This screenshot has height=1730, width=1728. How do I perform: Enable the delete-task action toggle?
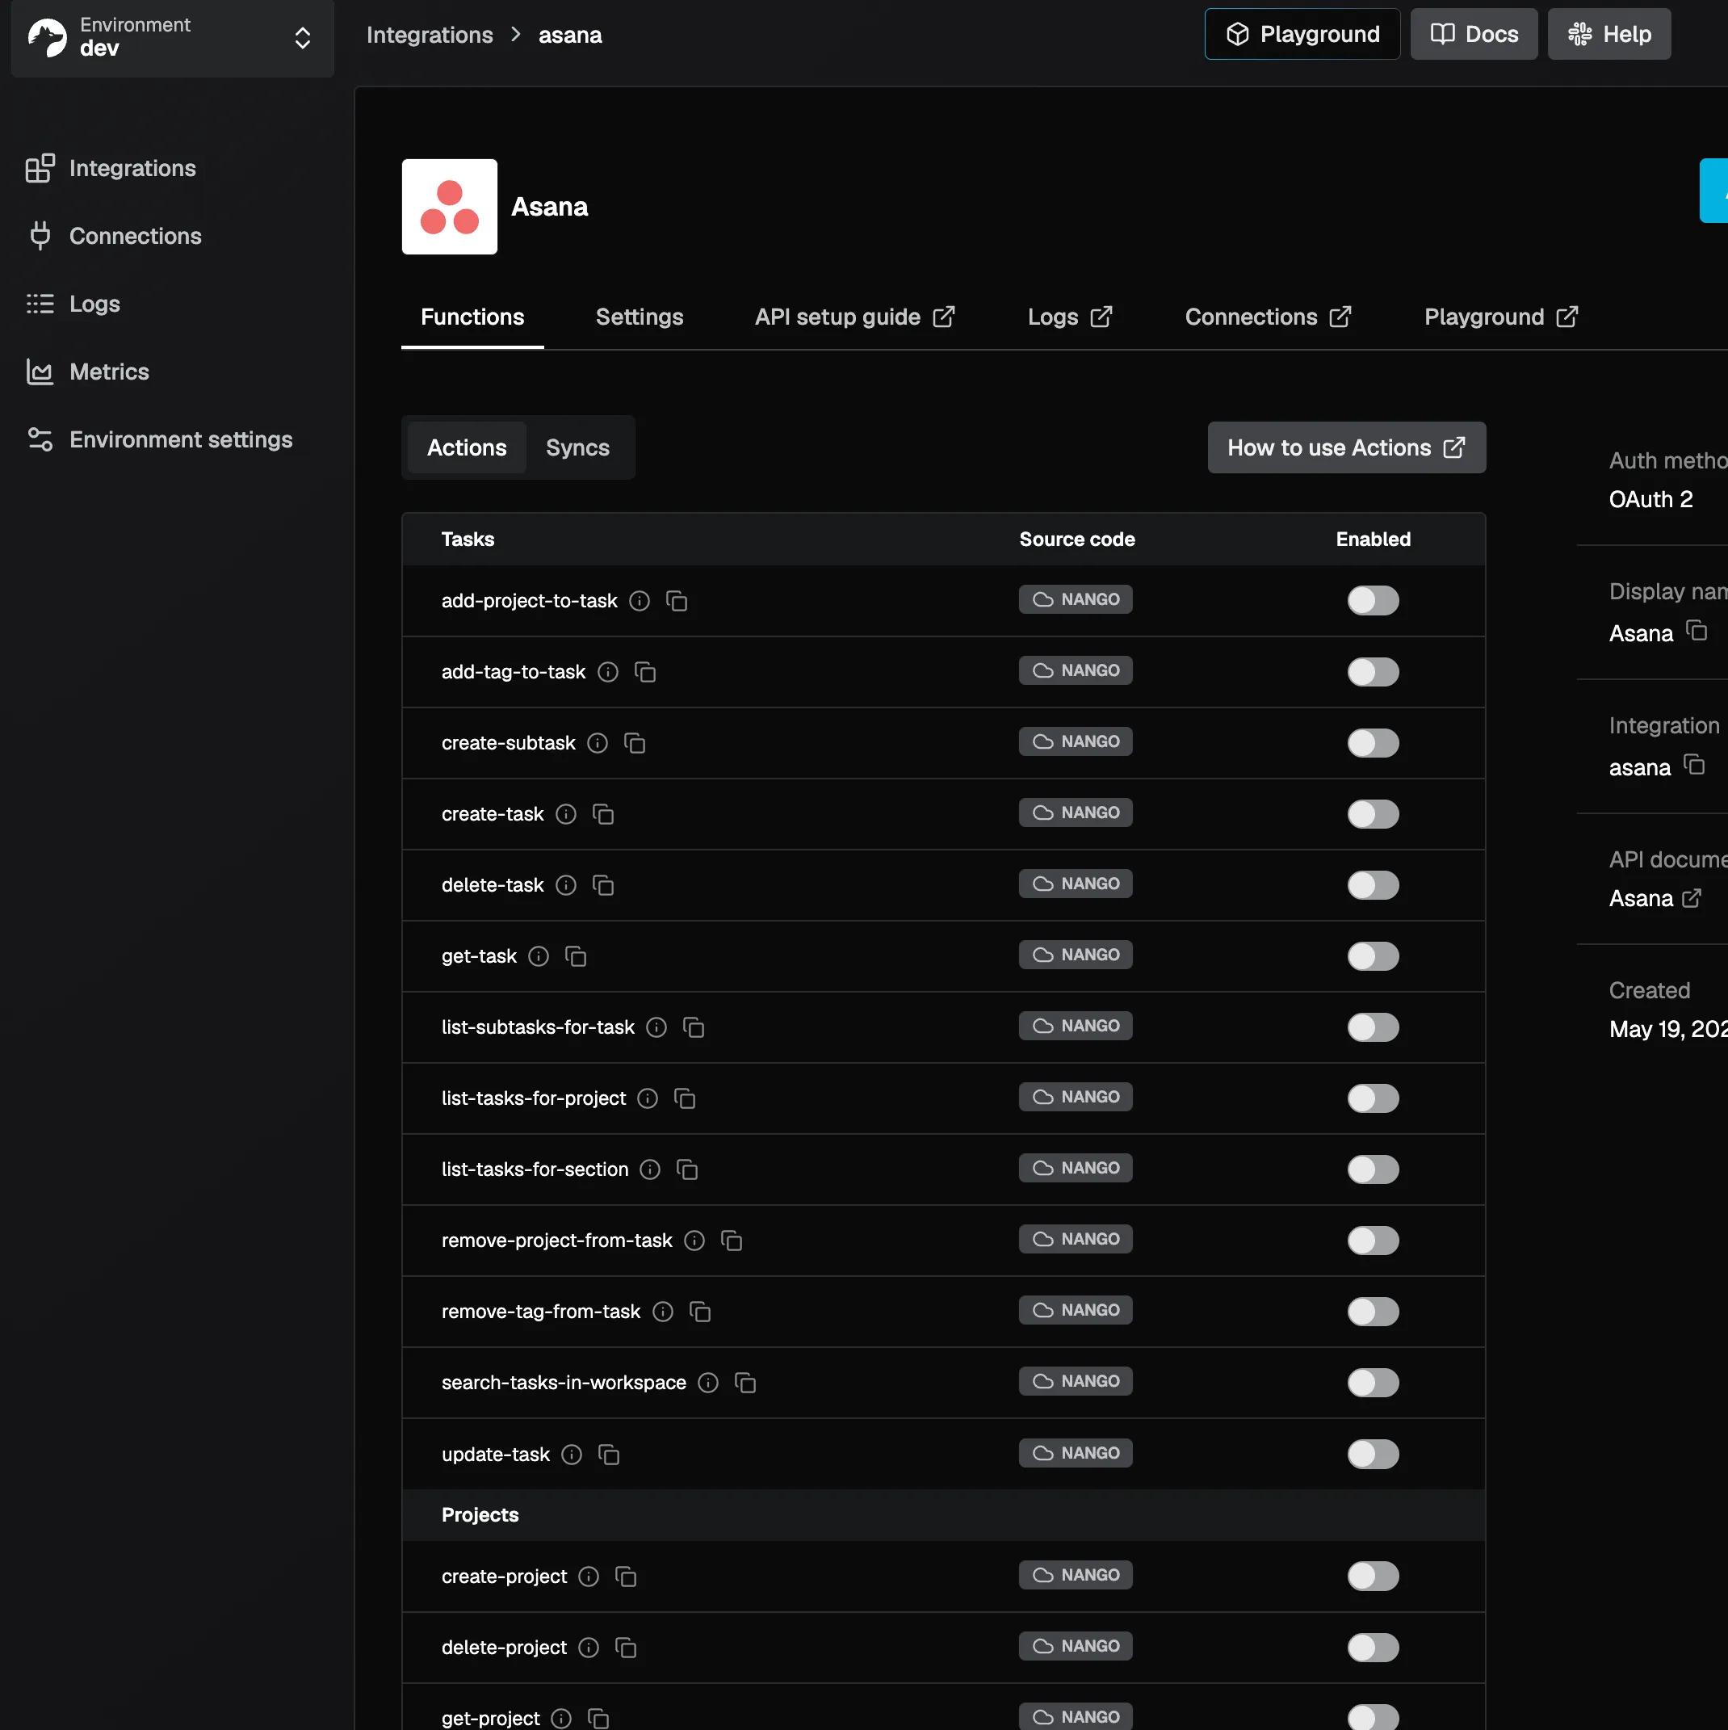pyautogui.click(x=1373, y=884)
